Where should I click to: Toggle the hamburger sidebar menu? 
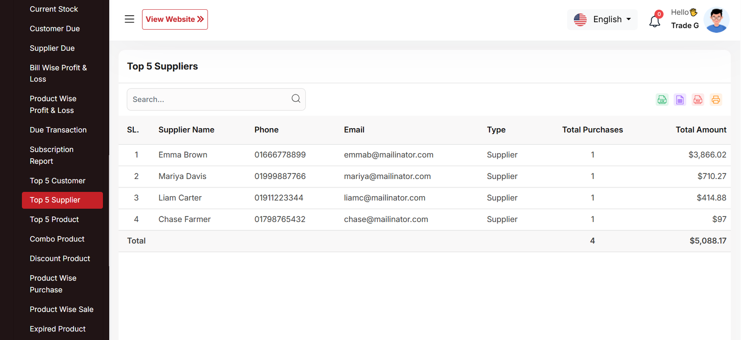130,19
